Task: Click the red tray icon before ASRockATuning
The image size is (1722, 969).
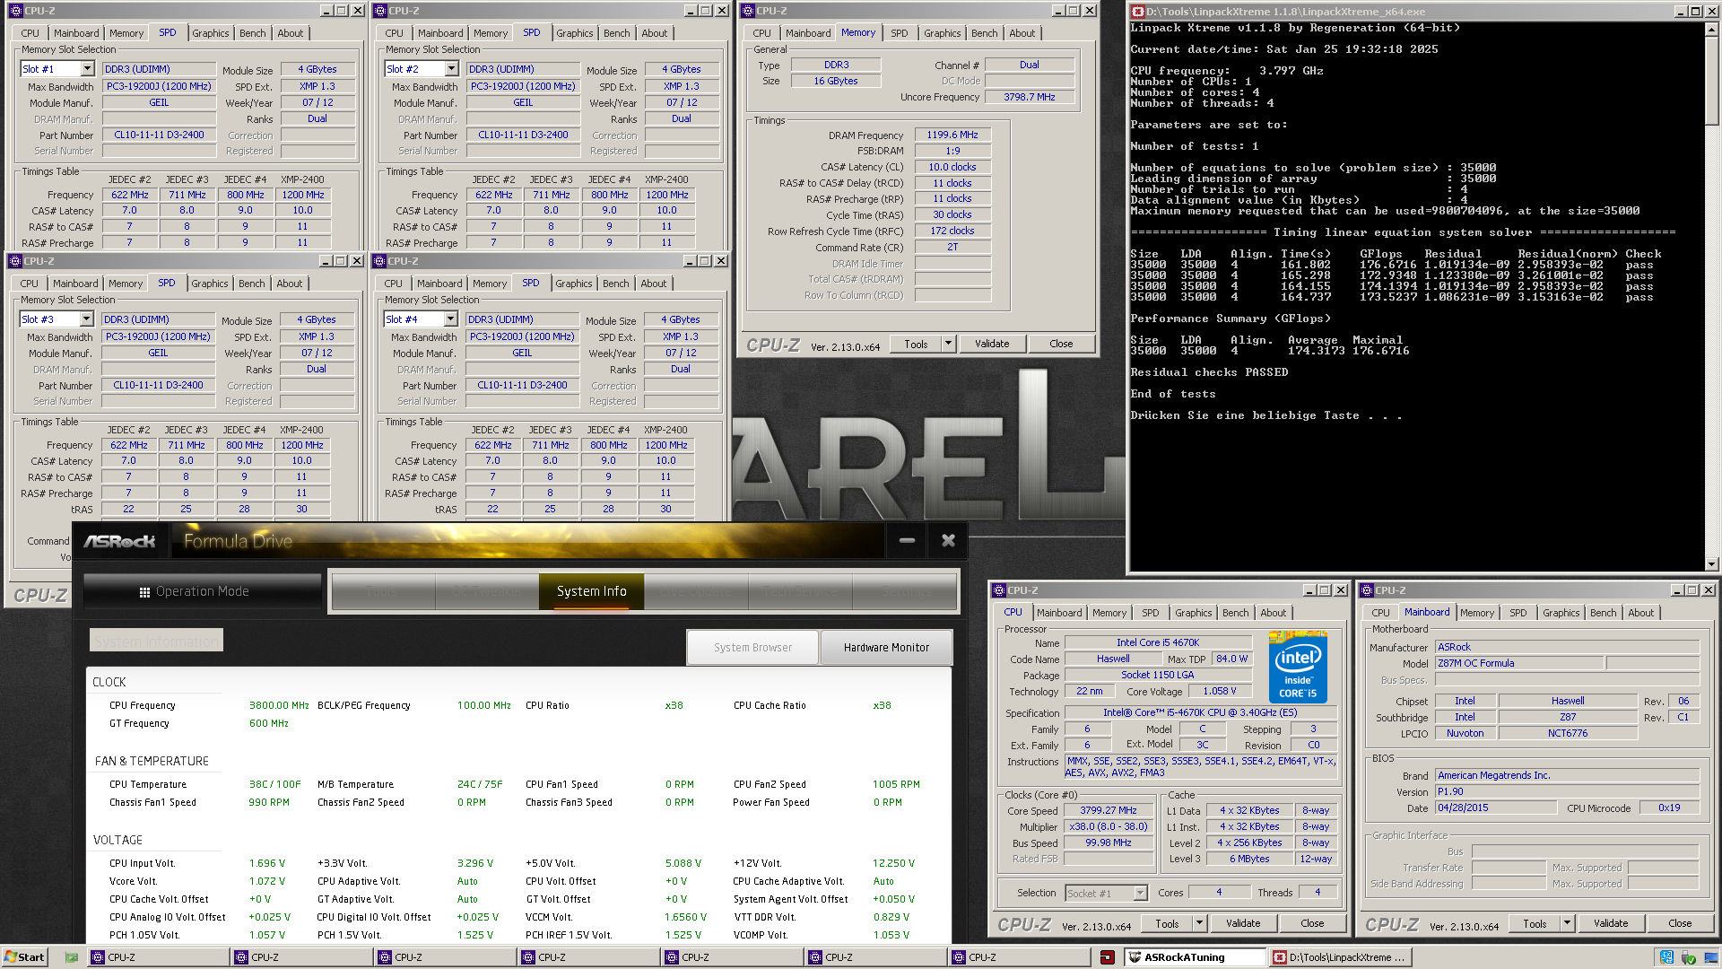Action: coord(1108,957)
